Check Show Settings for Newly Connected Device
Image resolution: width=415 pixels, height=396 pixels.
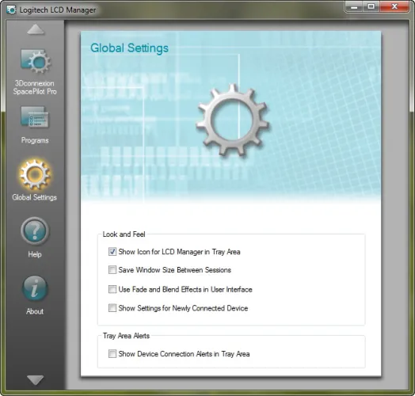tap(112, 308)
